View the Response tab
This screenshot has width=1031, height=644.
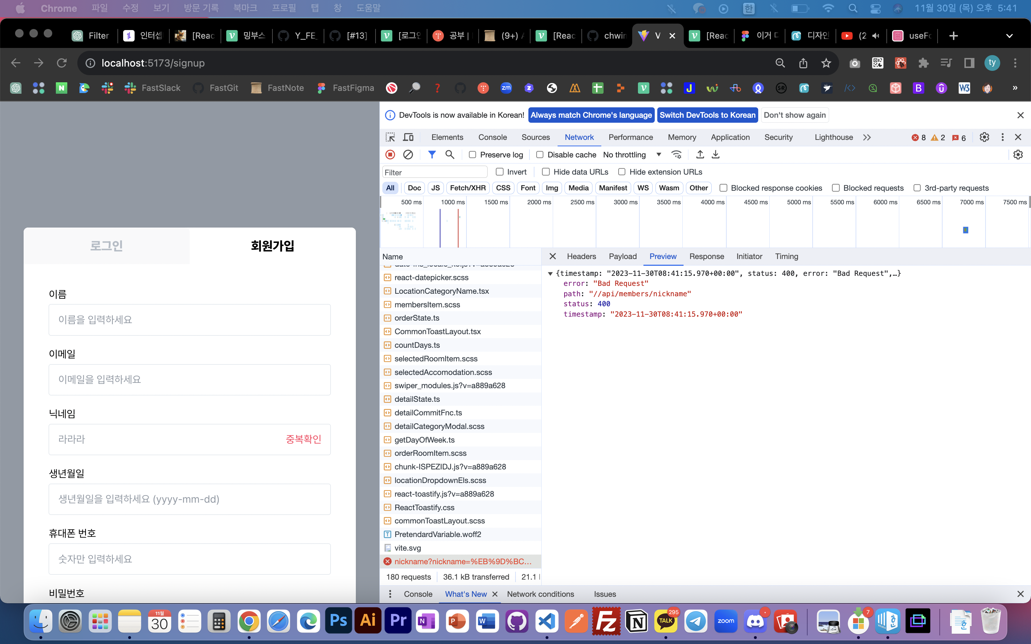(706, 257)
